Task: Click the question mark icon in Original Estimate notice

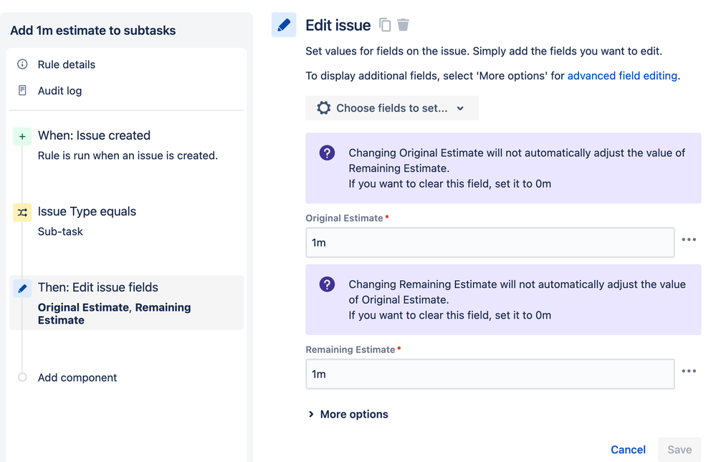Action: pyautogui.click(x=327, y=153)
